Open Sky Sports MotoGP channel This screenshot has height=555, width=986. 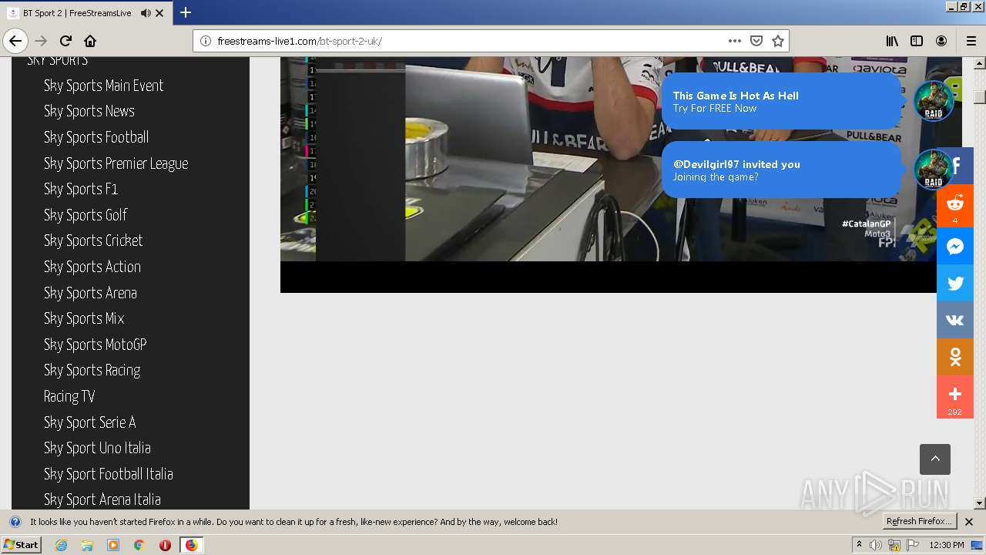click(x=96, y=345)
